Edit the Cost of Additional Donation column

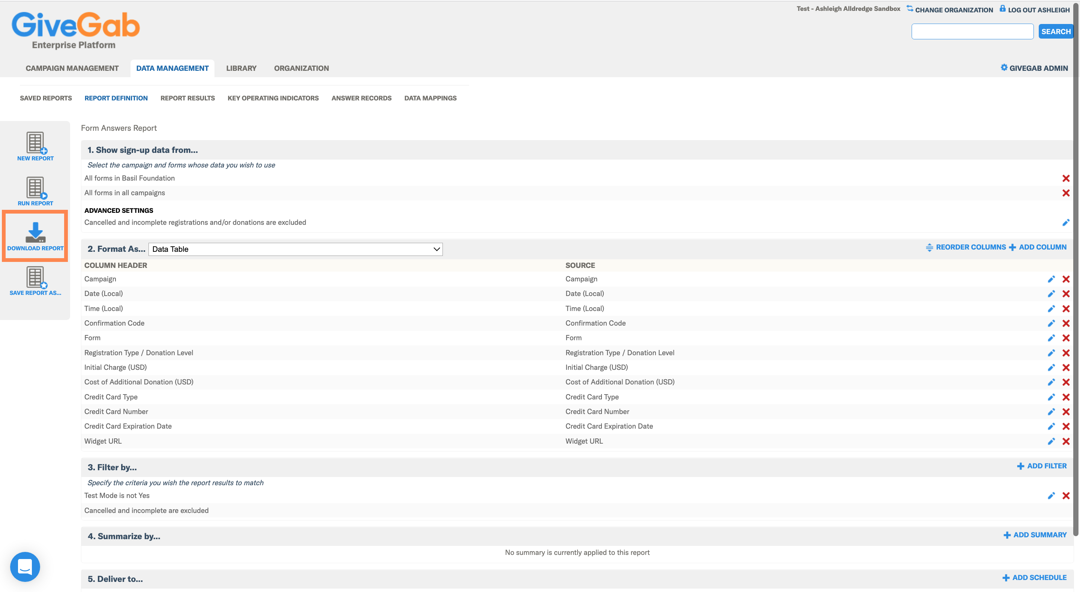coord(1051,382)
